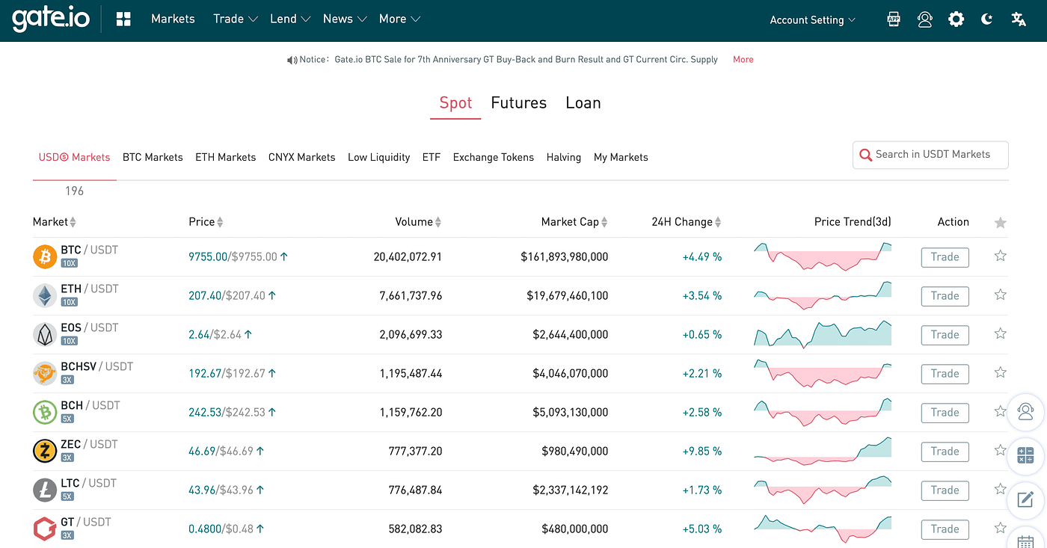
Task: Click the Bitcoin BTC coin icon
Action: coord(45,256)
